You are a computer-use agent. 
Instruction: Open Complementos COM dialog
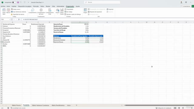pos(50,12)
